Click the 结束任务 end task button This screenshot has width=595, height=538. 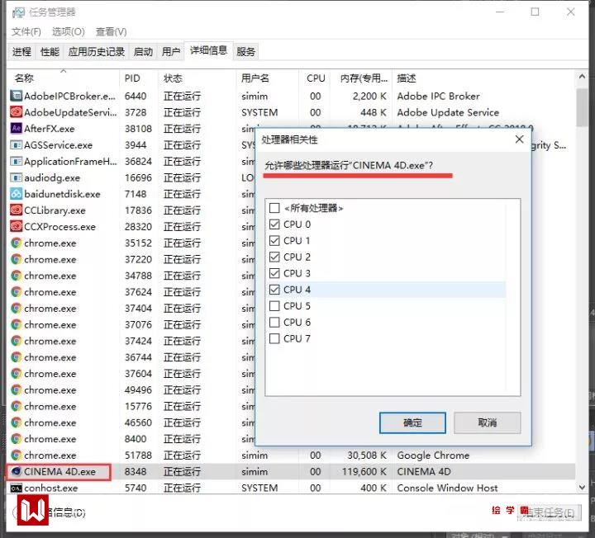click(549, 512)
